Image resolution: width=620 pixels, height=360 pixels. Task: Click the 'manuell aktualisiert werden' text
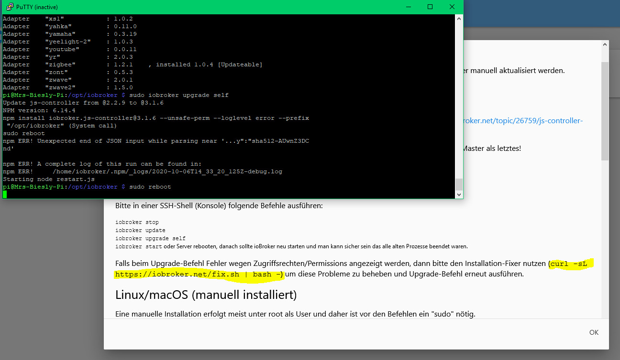click(514, 70)
